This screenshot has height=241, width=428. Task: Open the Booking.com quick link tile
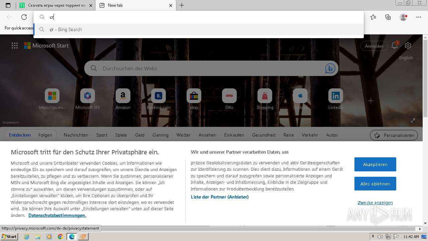[x=158, y=99]
